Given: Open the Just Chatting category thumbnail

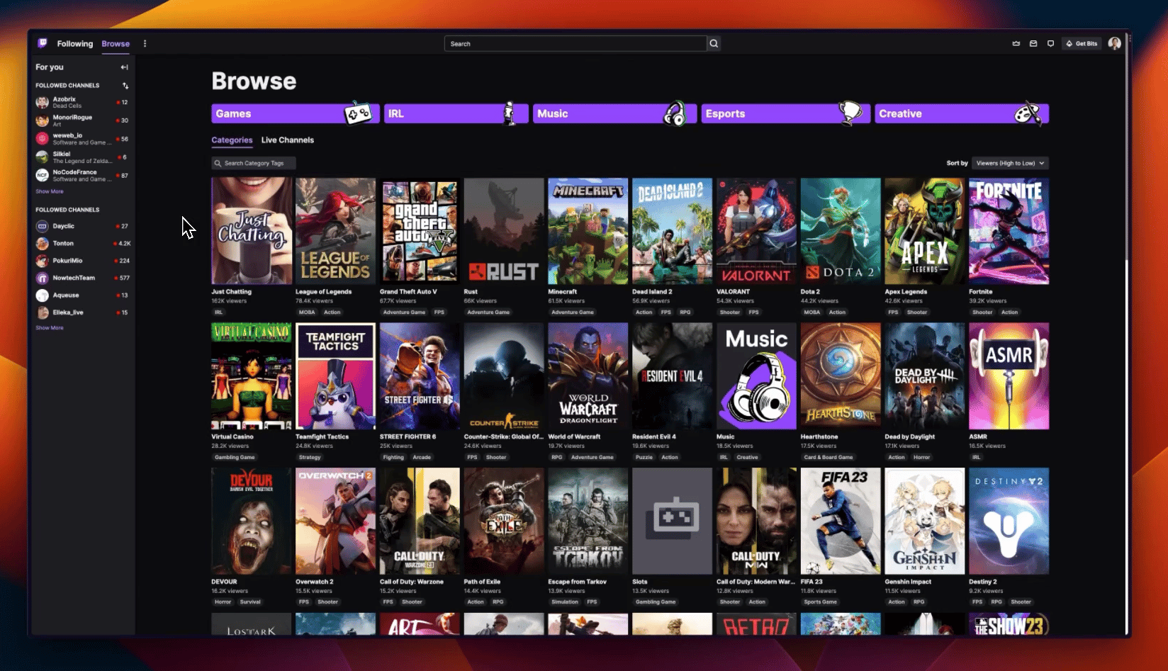Looking at the screenshot, I should click(x=251, y=230).
